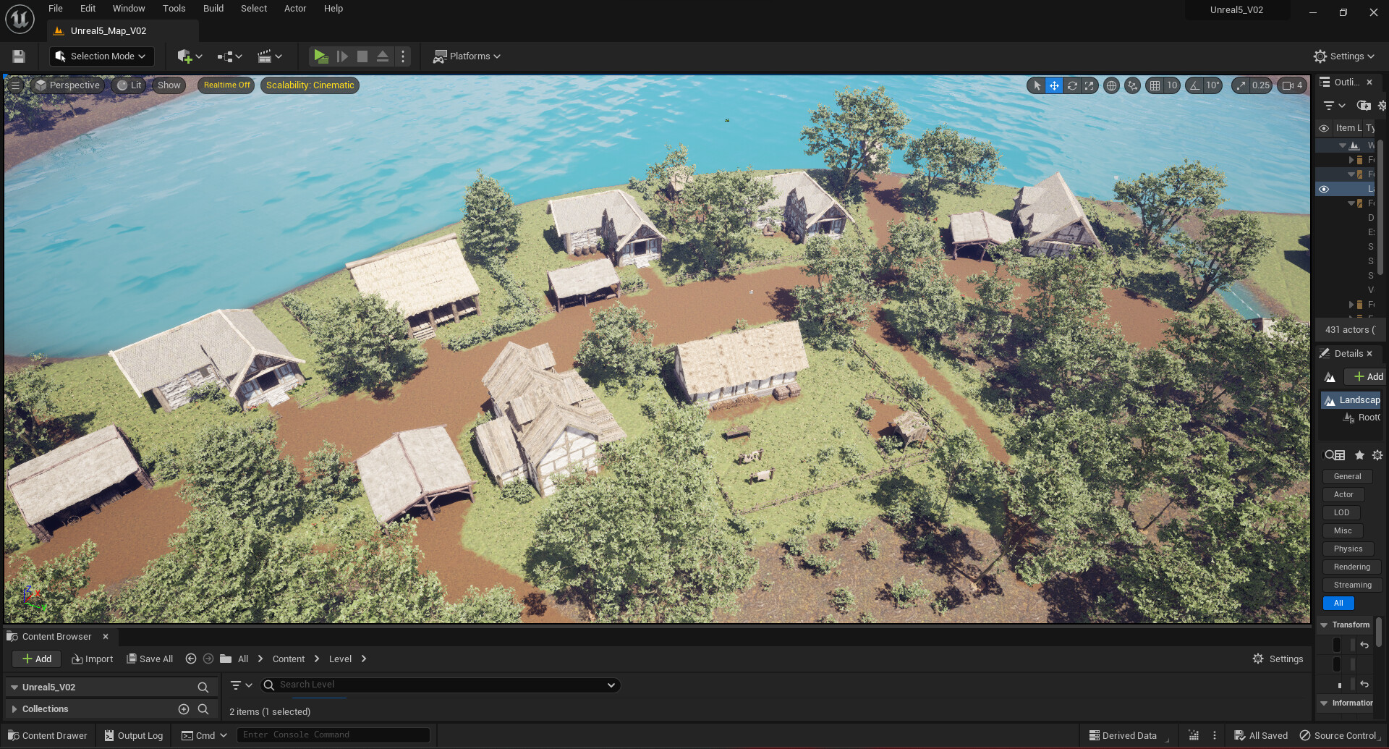
Task: Select the viewport Rotate tool
Action: point(1072,85)
